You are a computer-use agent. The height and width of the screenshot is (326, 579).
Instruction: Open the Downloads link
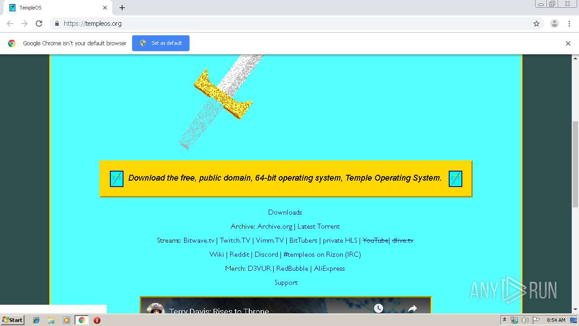click(x=285, y=212)
